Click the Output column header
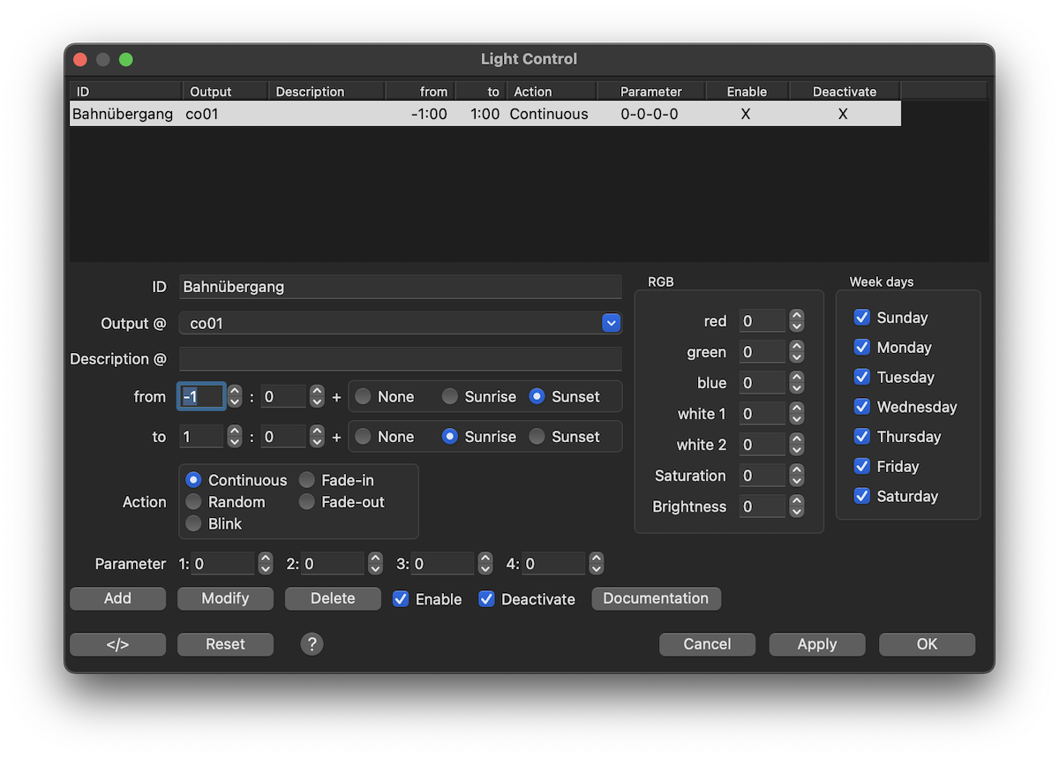The height and width of the screenshot is (758, 1059). 224,92
